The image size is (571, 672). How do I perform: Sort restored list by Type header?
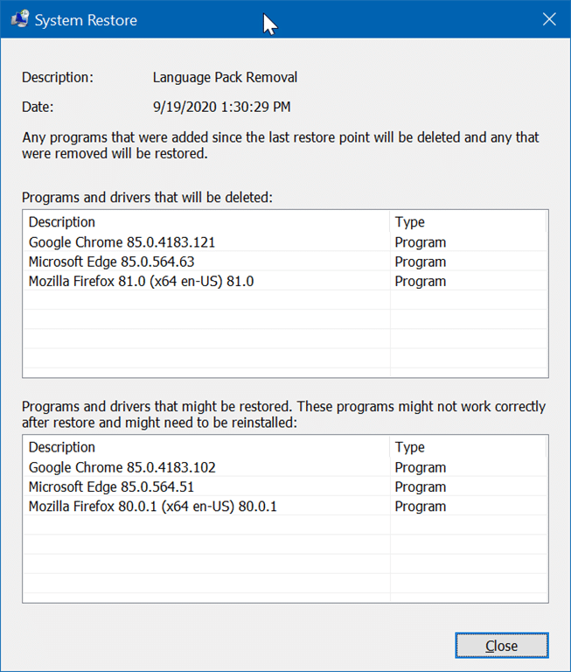point(468,447)
